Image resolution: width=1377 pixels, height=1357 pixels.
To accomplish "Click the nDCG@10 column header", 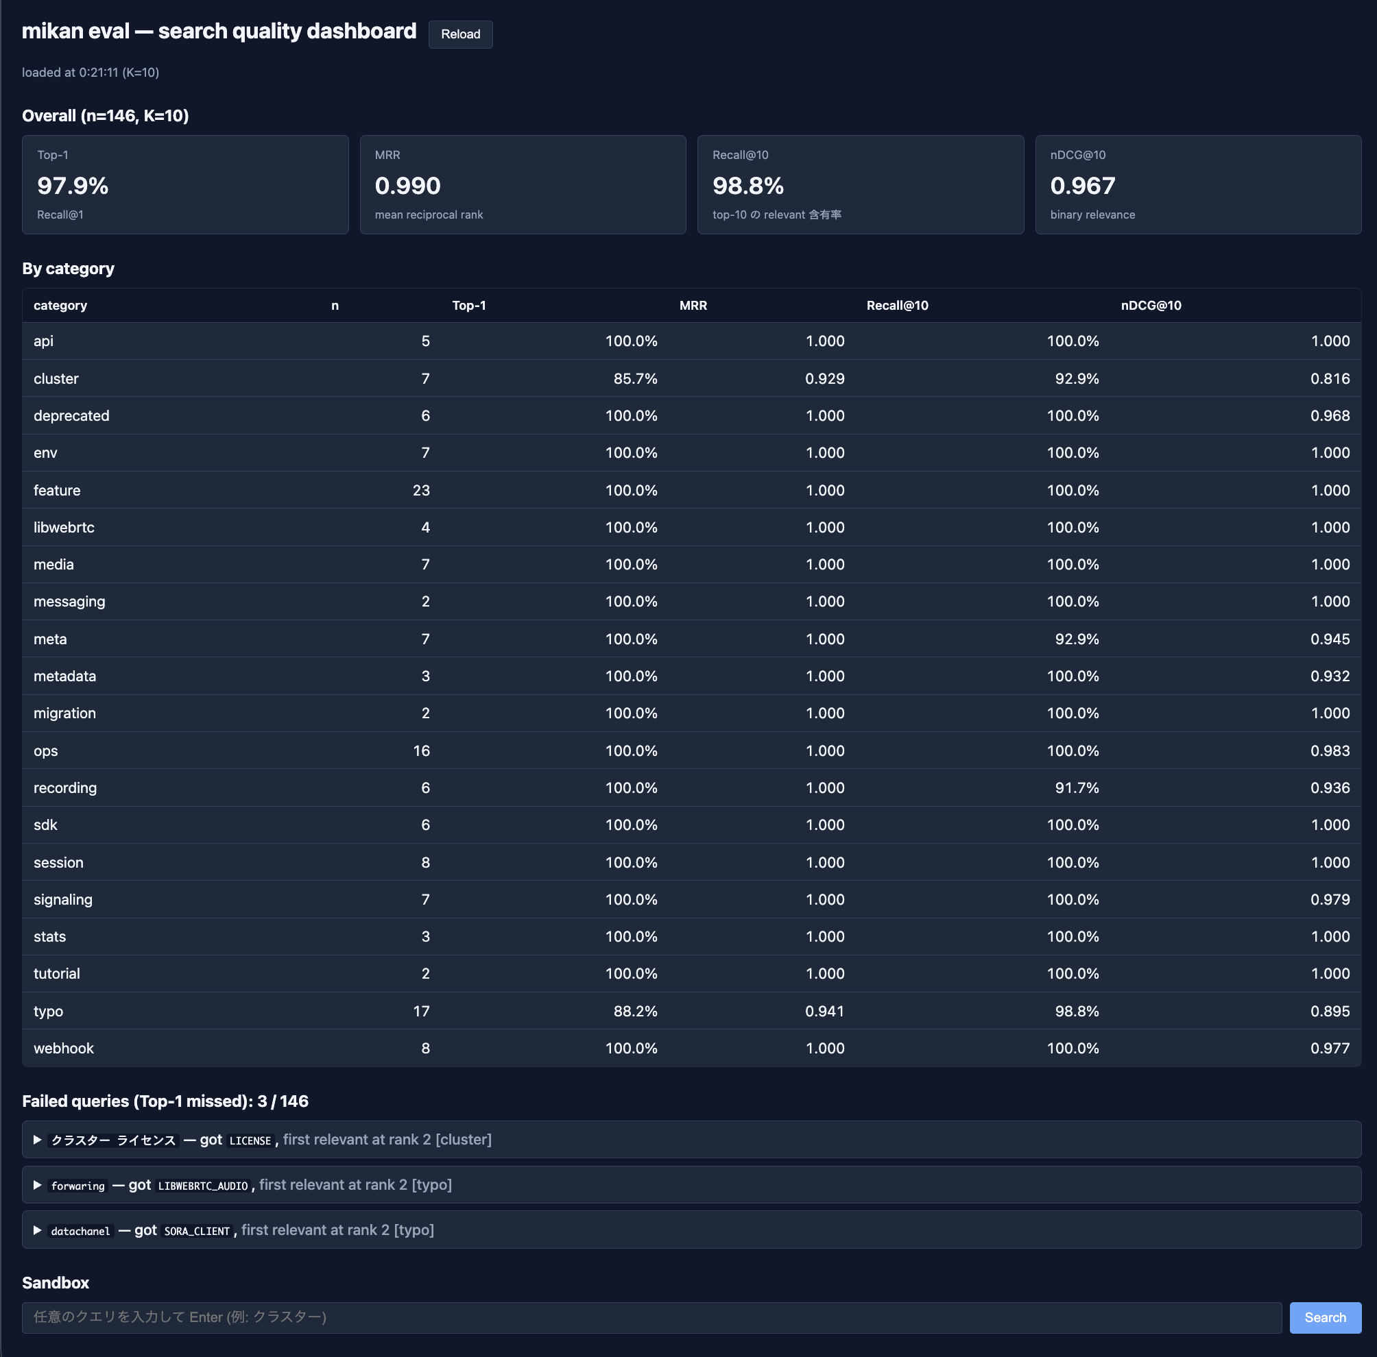I will point(1150,306).
